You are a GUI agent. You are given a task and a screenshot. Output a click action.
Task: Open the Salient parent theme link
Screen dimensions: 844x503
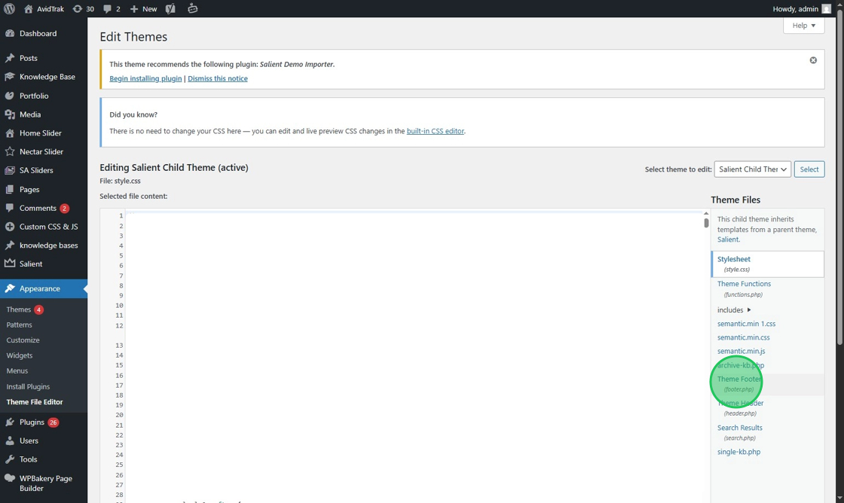tap(728, 239)
